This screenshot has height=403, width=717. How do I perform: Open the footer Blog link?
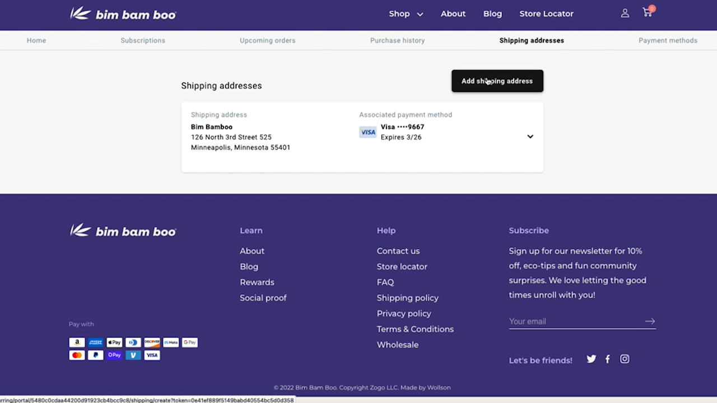tap(249, 266)
